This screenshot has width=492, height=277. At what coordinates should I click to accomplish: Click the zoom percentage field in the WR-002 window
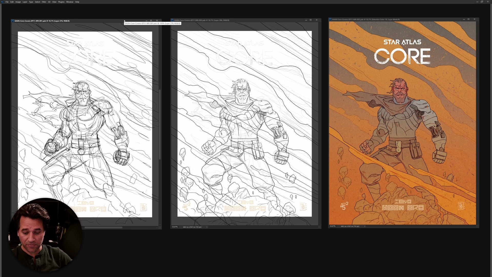[175, 227]
